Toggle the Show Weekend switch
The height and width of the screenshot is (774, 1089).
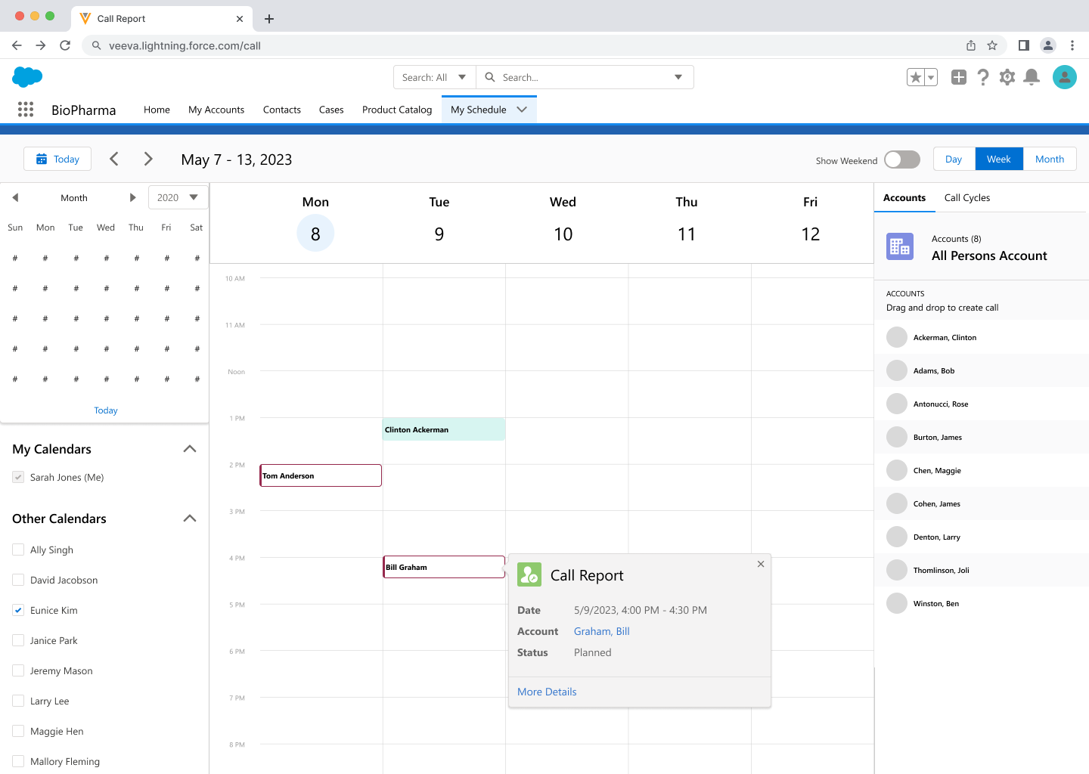tap(901, 159)
